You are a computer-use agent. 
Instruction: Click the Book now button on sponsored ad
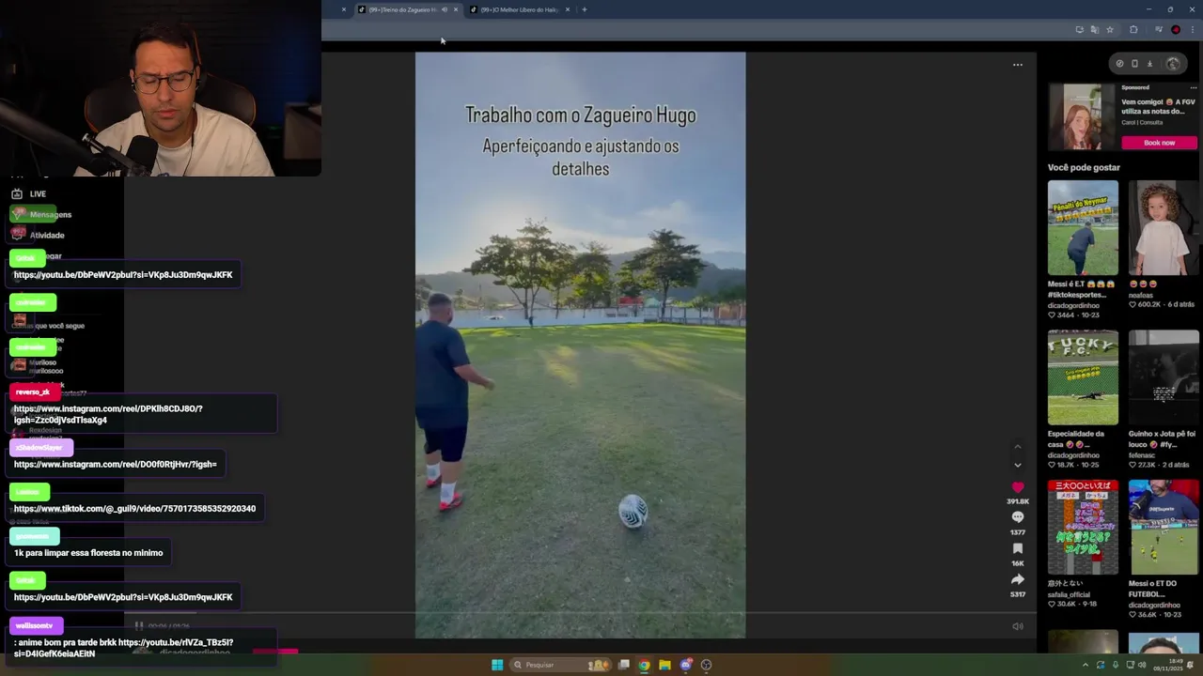pyautogui.click(x=1159, y=143)
